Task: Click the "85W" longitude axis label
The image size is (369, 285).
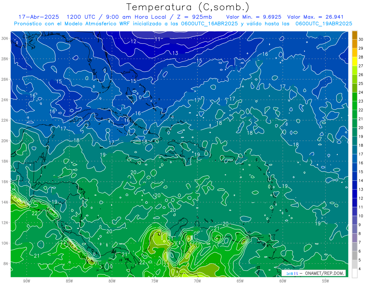Action: (69, 281)
